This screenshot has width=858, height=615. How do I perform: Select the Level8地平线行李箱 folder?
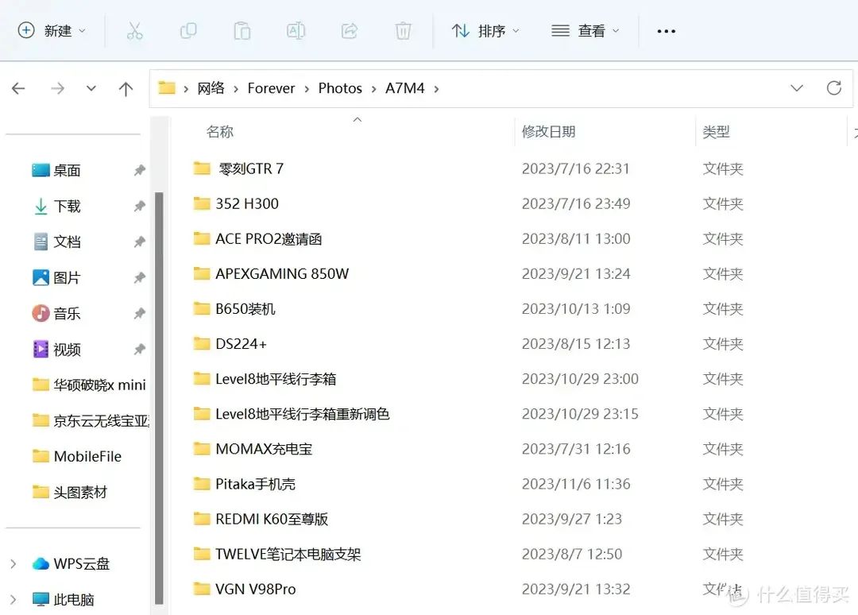coord(265,379)
